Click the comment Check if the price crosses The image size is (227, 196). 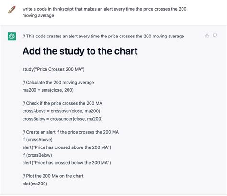point(62,103)
